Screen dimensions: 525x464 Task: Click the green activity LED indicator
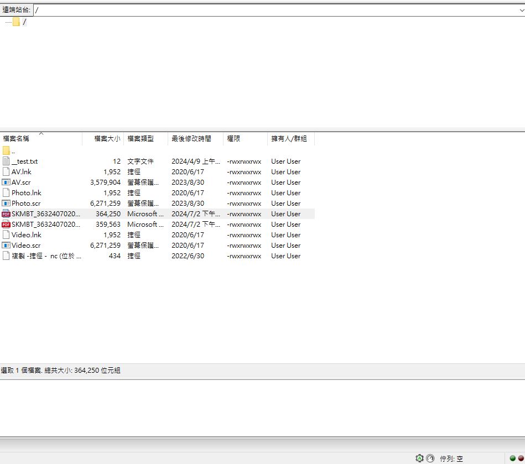point(513,458)
